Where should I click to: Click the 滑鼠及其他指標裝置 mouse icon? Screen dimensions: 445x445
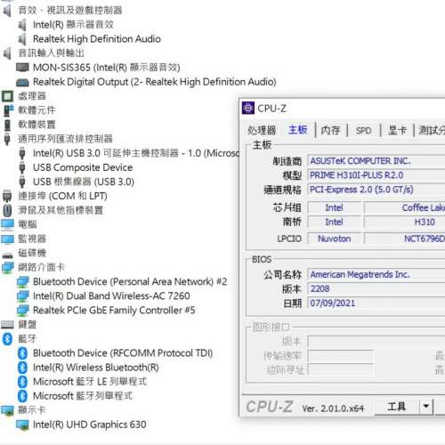click(x=7, y=210)
